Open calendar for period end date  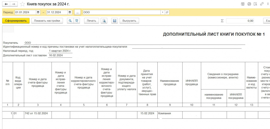70,12
